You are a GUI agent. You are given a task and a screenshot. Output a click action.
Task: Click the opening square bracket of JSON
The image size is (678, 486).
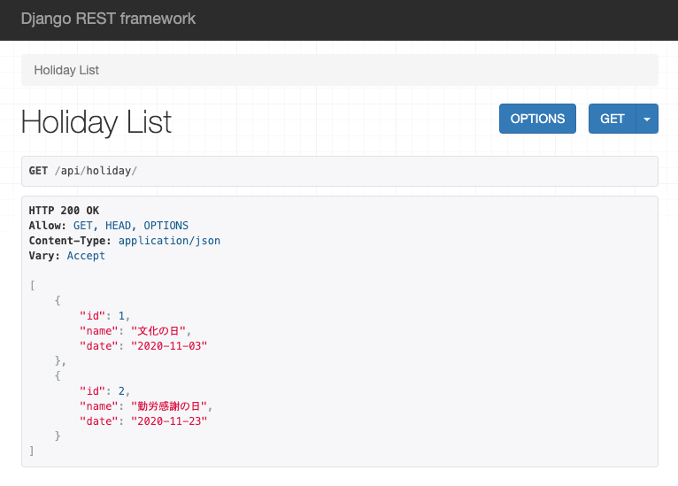point(32,286)
